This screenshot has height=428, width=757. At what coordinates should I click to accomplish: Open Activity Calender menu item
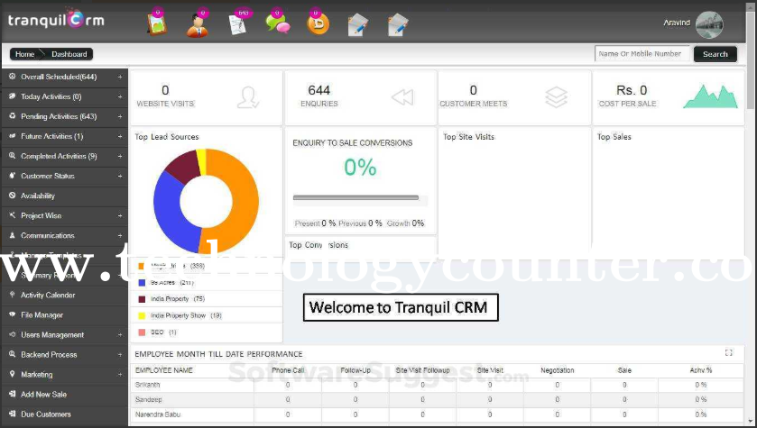pyautogui.click(x=65, y=295)
